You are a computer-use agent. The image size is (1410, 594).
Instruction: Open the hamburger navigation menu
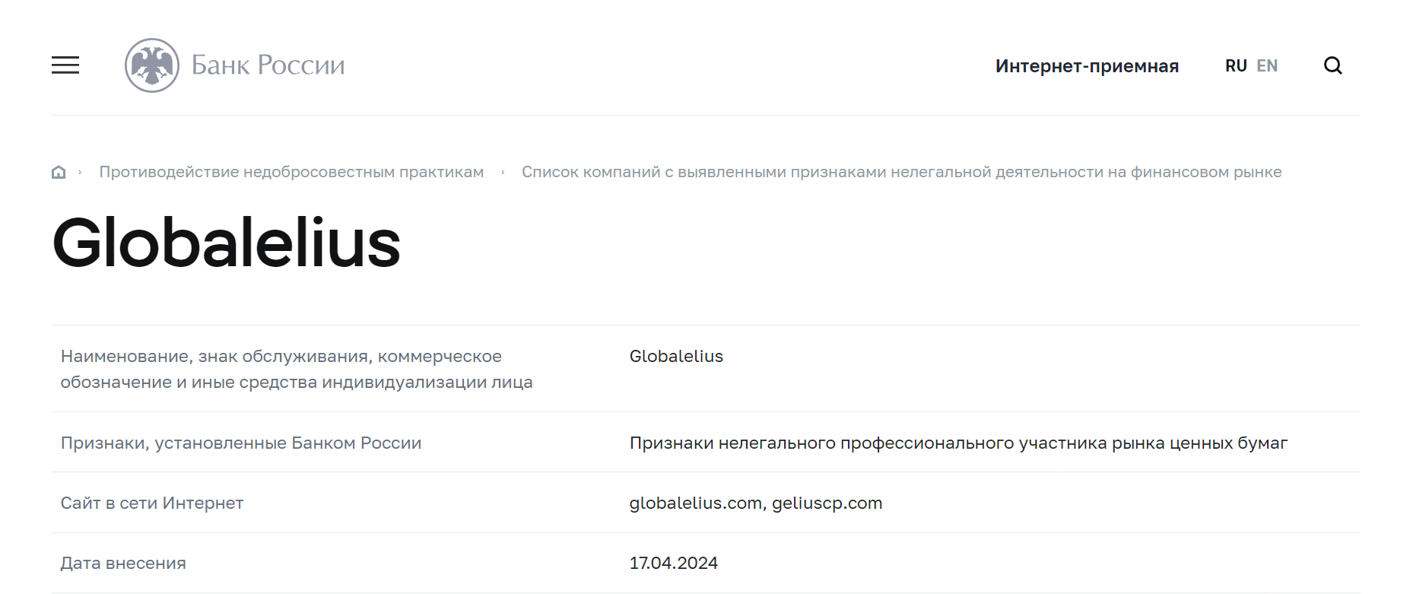pos(65,65)
